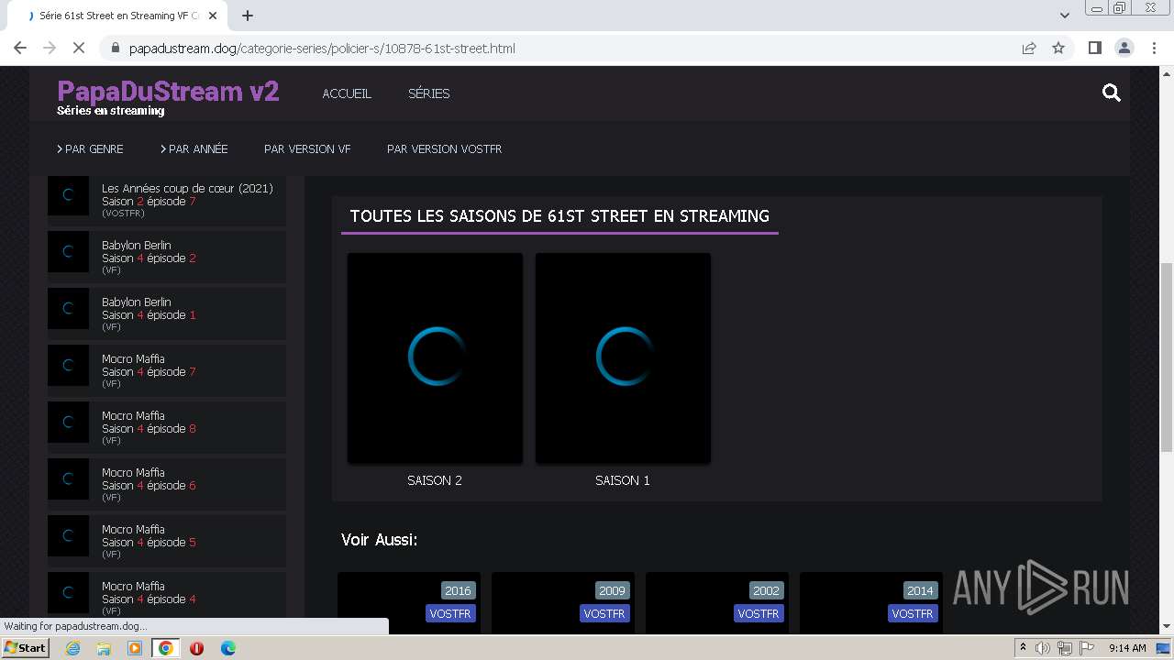The width and height of the screenshot is (1174, 660).
Task: Open Chrome three-dot menu
Action: click(1154, 48)
